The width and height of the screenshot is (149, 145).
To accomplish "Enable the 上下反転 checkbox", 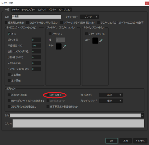I will coord(9,81).
